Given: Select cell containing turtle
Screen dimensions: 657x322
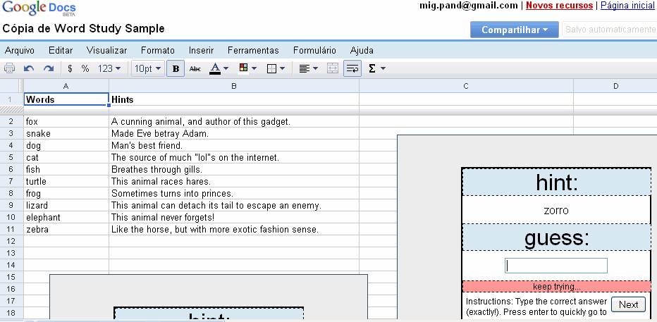Looking at the screenshot, I should click(66, 181).
